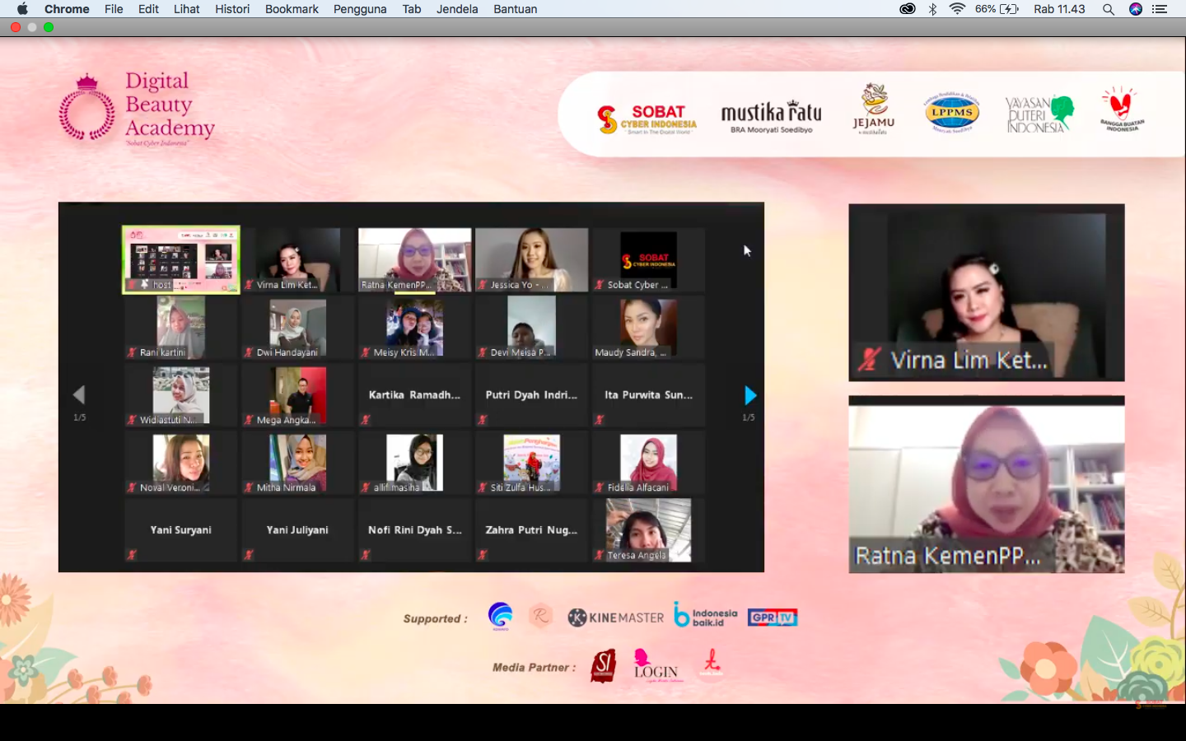Click the battery status indicator
Image resolution: width=1186 pixels, height=741 pixels.
1008,9
